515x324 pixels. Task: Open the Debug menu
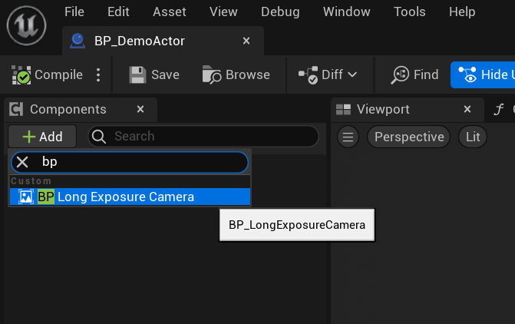pyautogui.click(x=280, y=12)
